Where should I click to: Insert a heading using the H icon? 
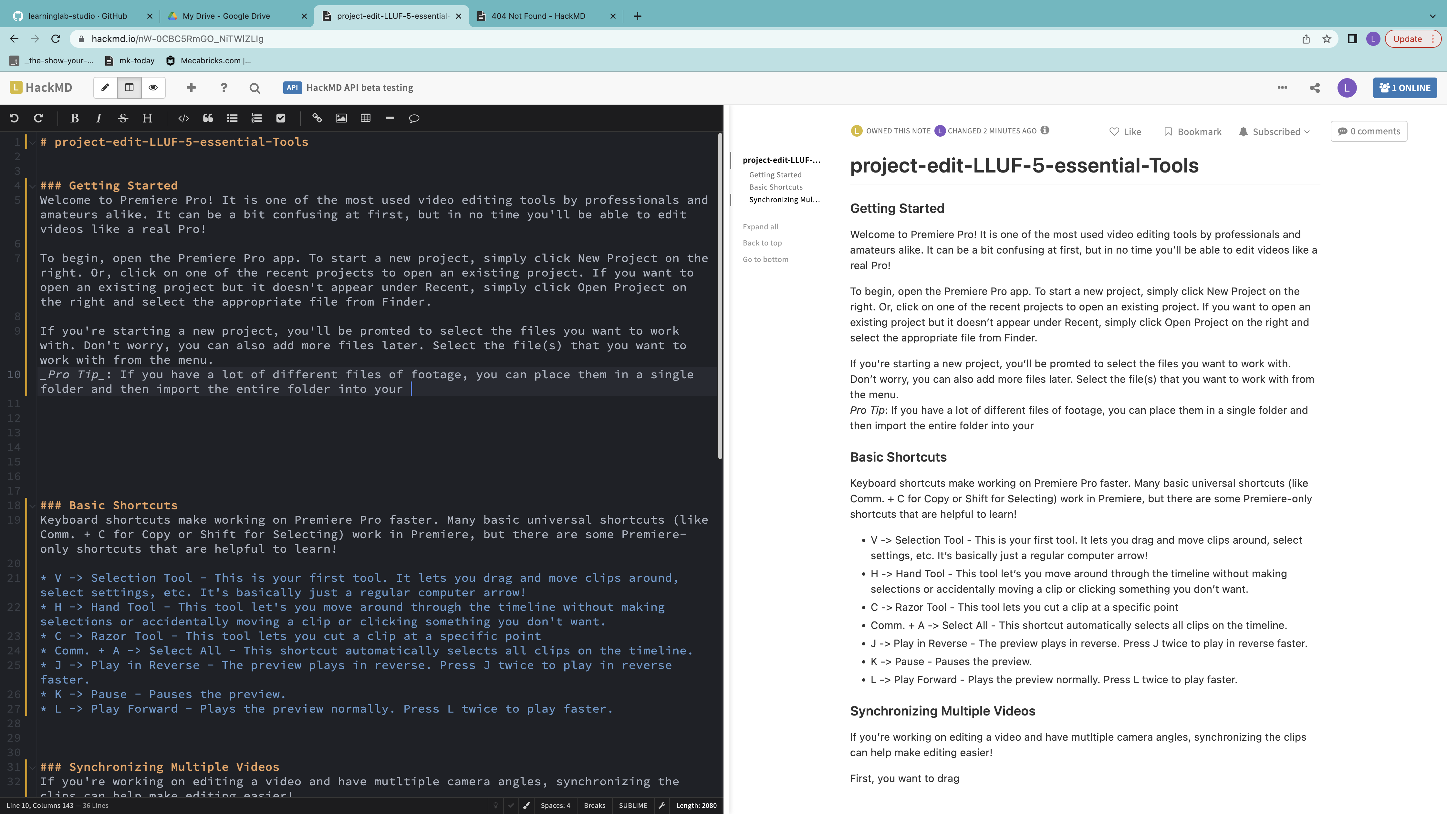(147, 119)
